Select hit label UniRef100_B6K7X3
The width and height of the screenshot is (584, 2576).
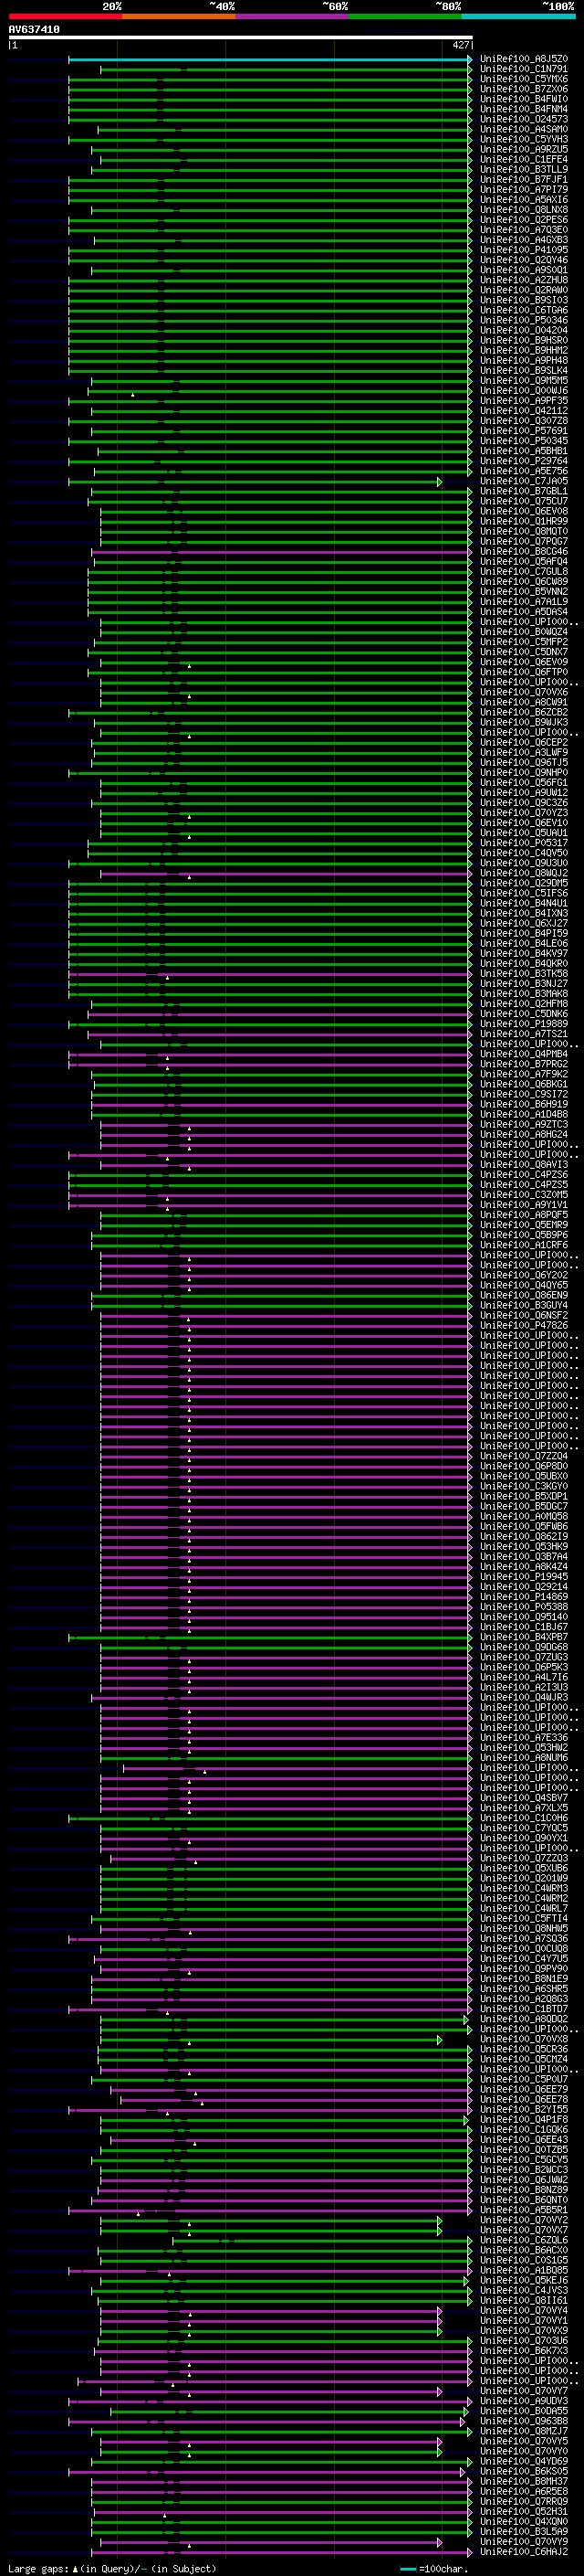[x=524, y=2350]
